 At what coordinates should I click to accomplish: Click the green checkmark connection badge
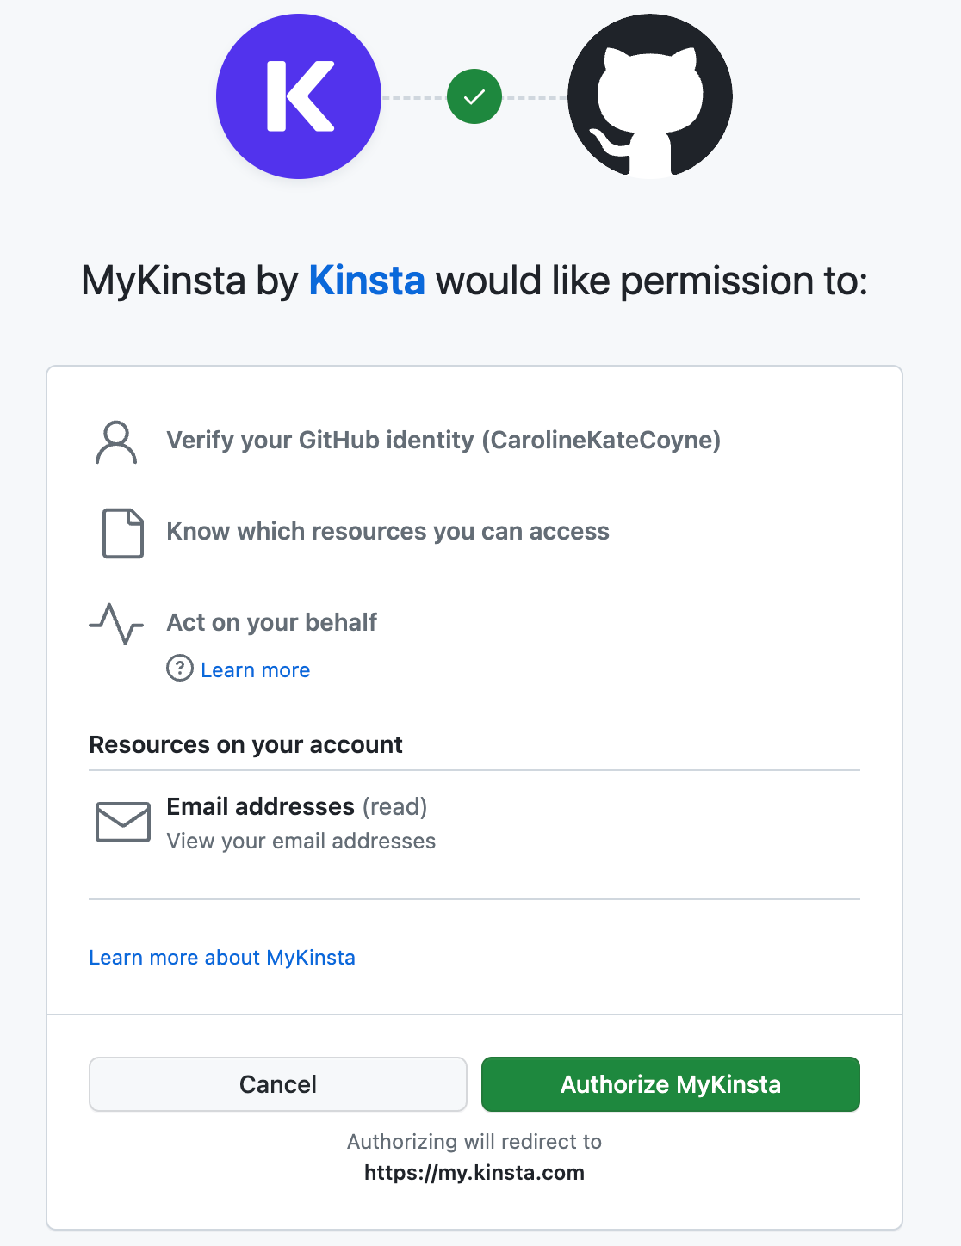point(474,96)
